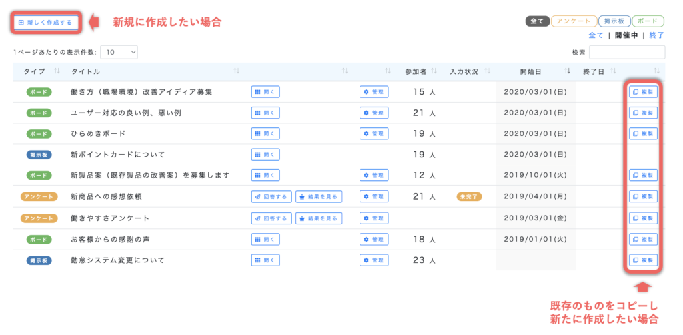This screenshot has width=683, height=335.
Task: Select the 全て type filter pill
Action: click(x=538, y=21)
